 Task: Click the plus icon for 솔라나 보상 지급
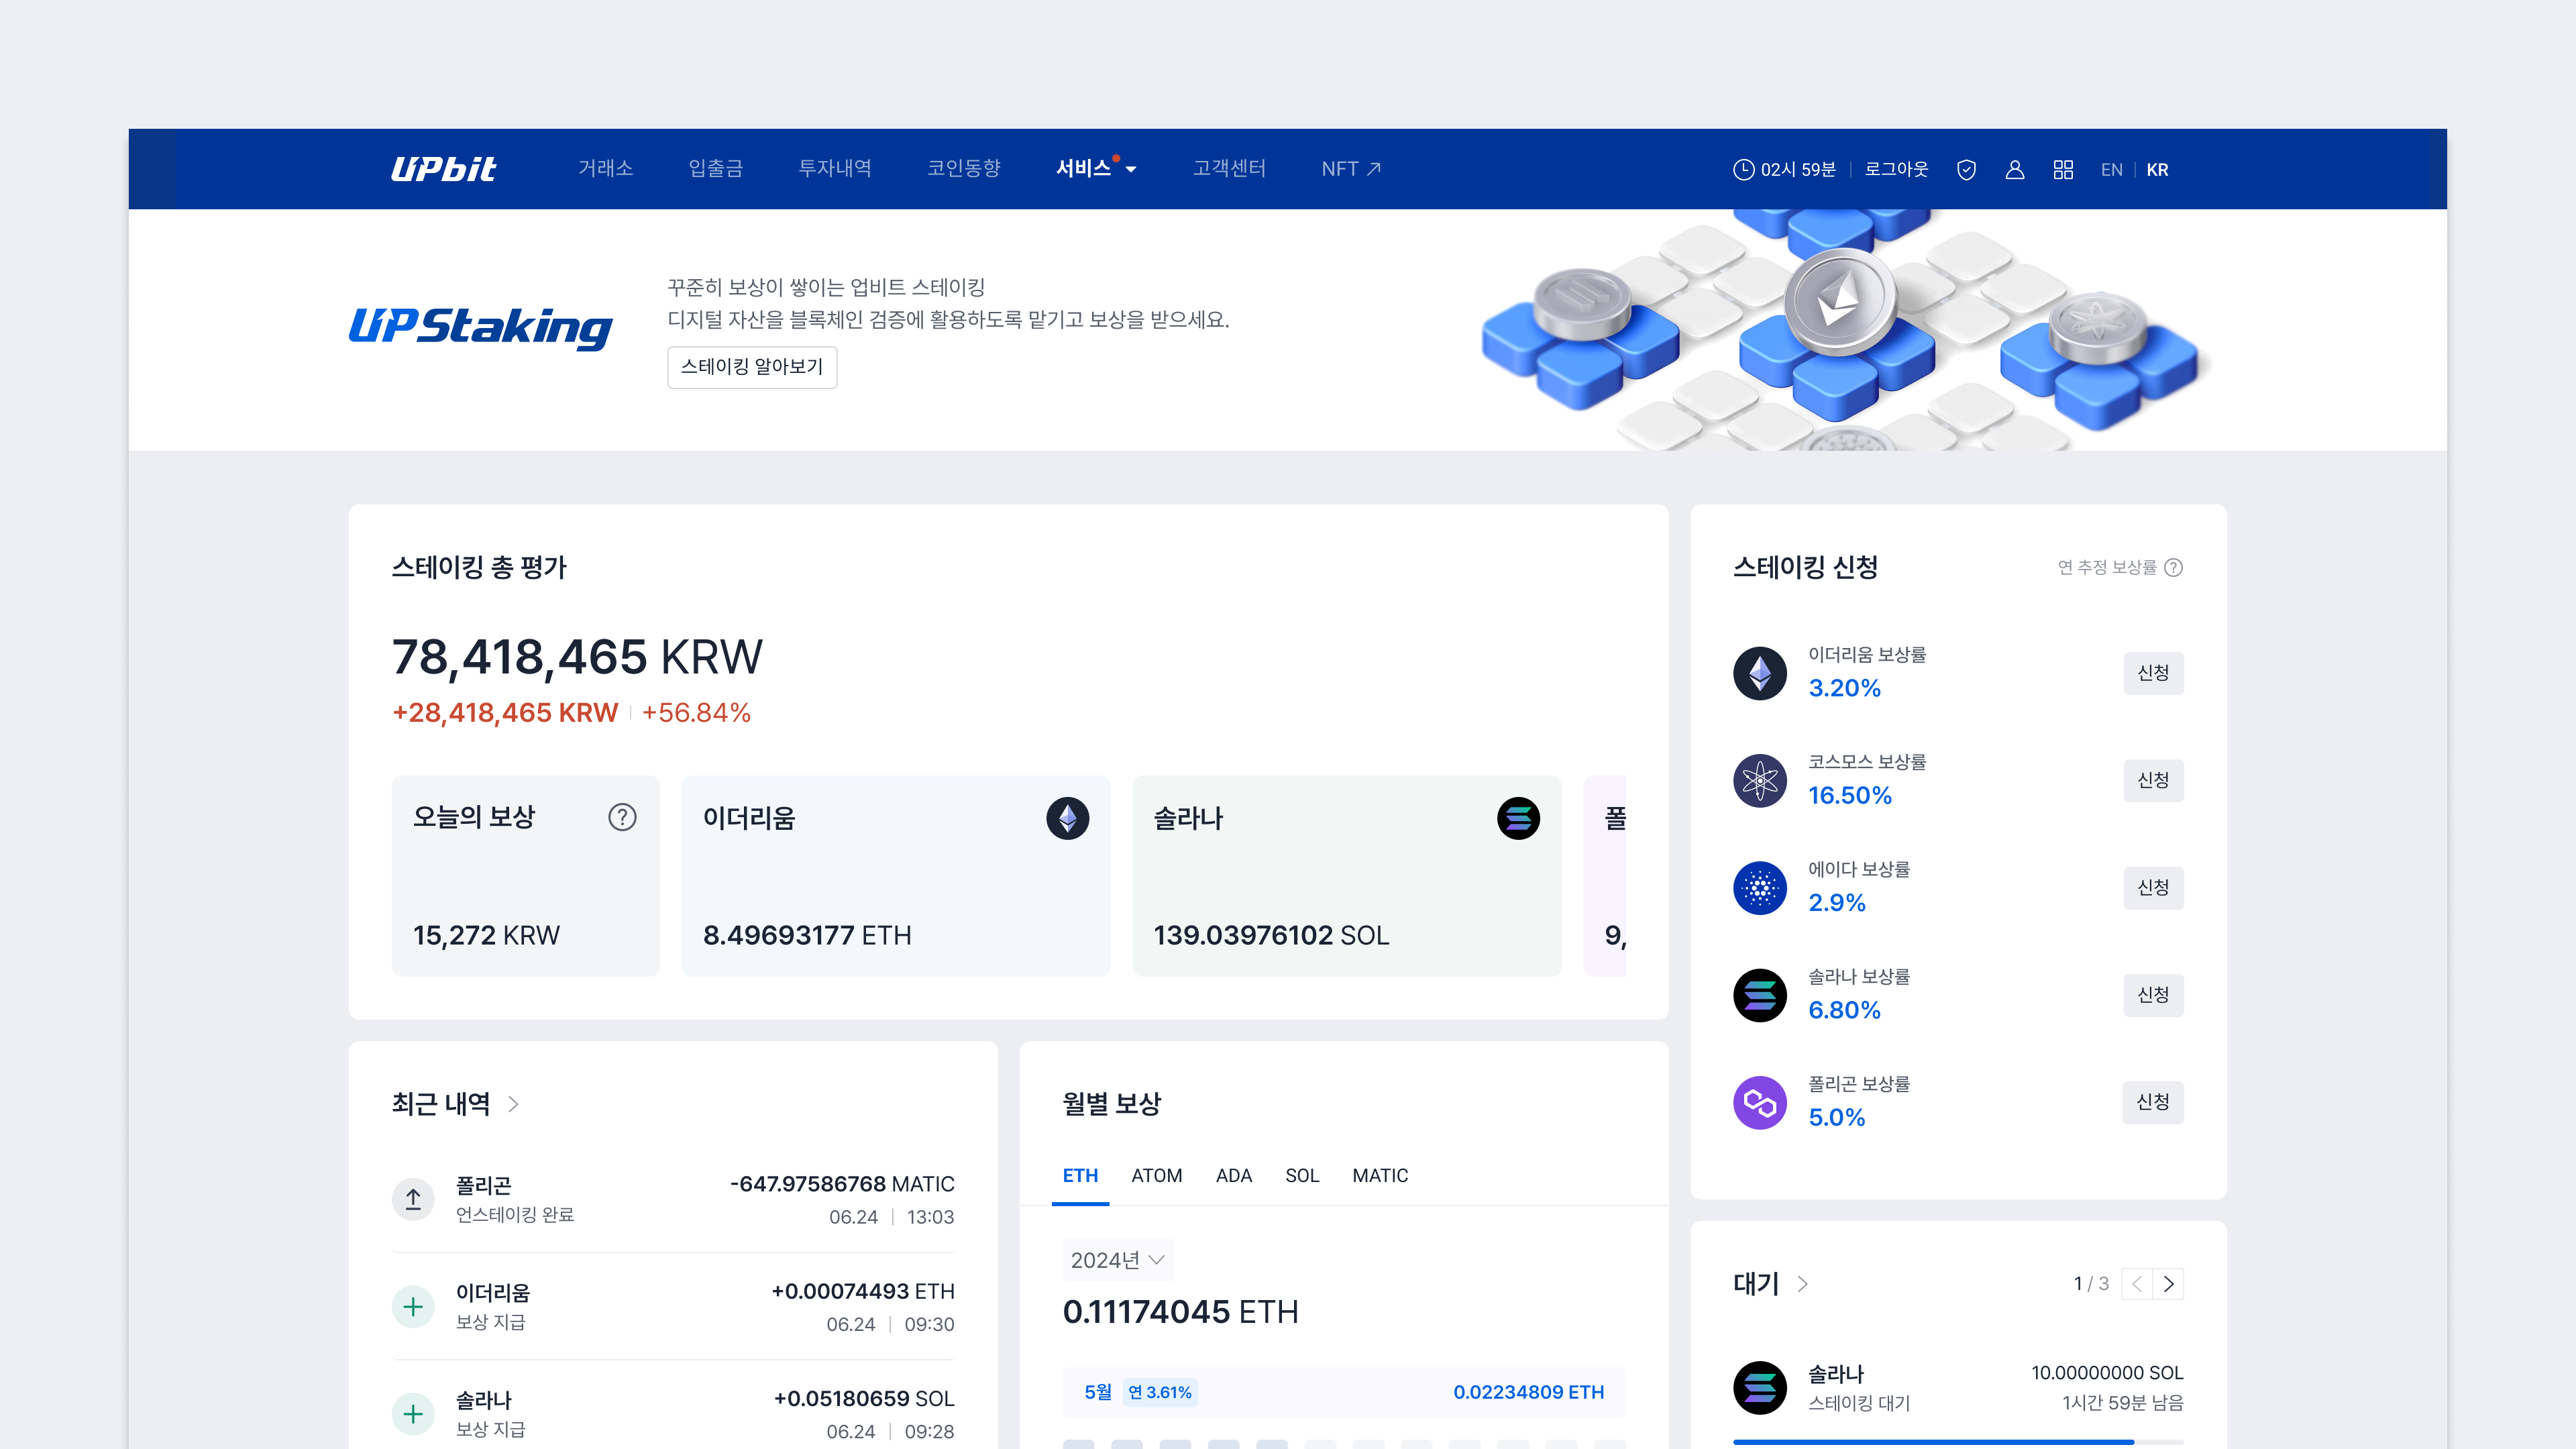(x=413, y=1414)
